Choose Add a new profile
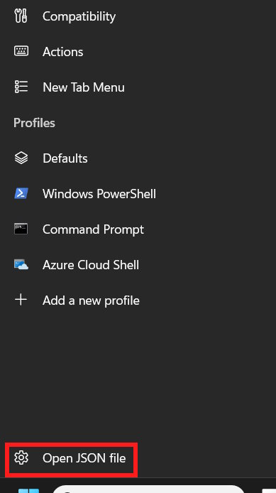 [x=91, y=300]
